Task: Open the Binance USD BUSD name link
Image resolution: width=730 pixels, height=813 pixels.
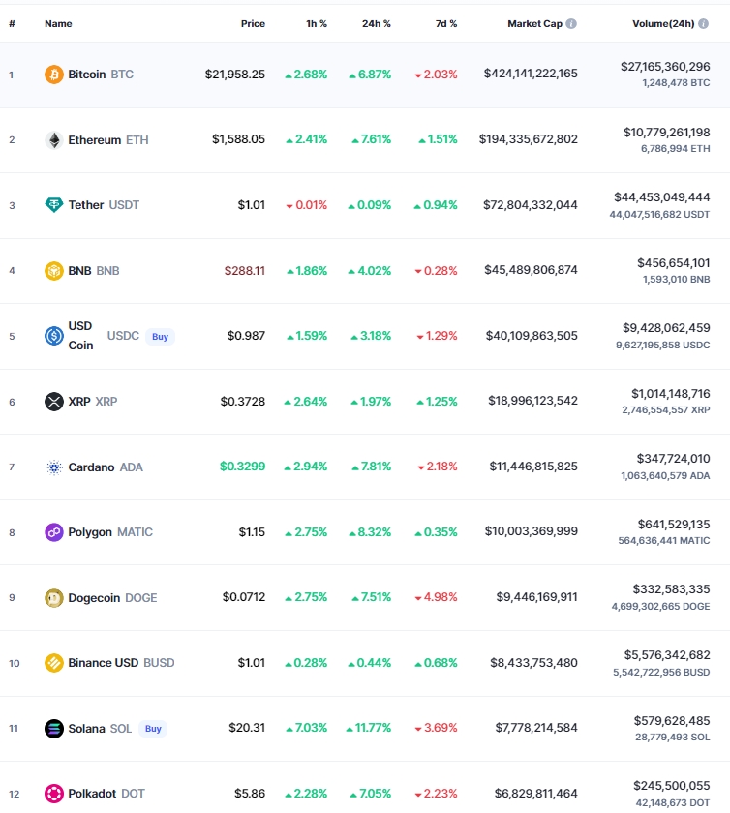Action: [121, 663]
